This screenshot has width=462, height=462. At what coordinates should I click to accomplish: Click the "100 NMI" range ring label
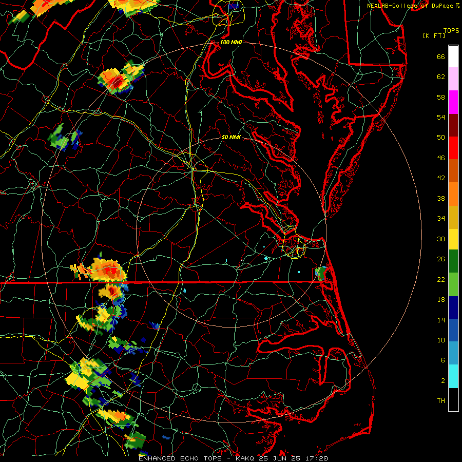point(231,42)
